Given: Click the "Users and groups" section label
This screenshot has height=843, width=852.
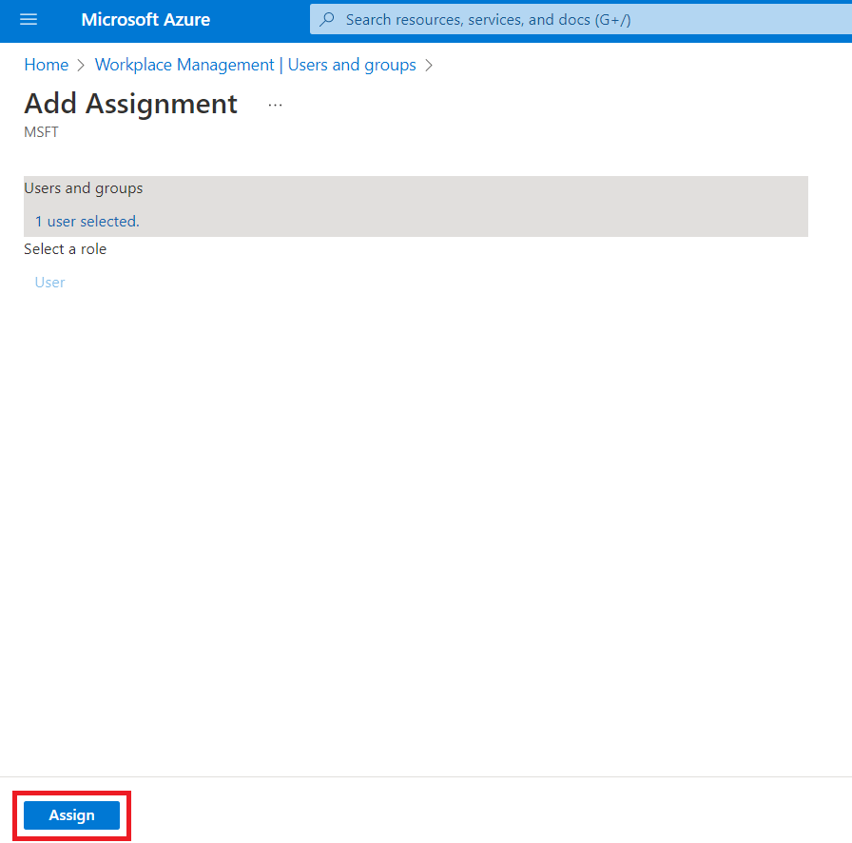Looking at the screenshot, I should 83,188.
